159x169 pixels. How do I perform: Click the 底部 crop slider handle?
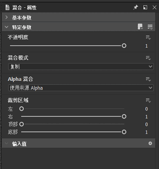tap(124, 132)
